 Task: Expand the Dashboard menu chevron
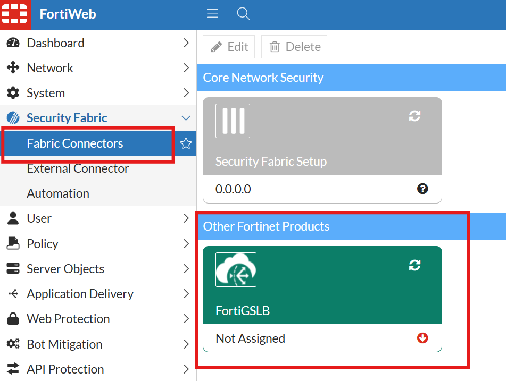point(186,43)
